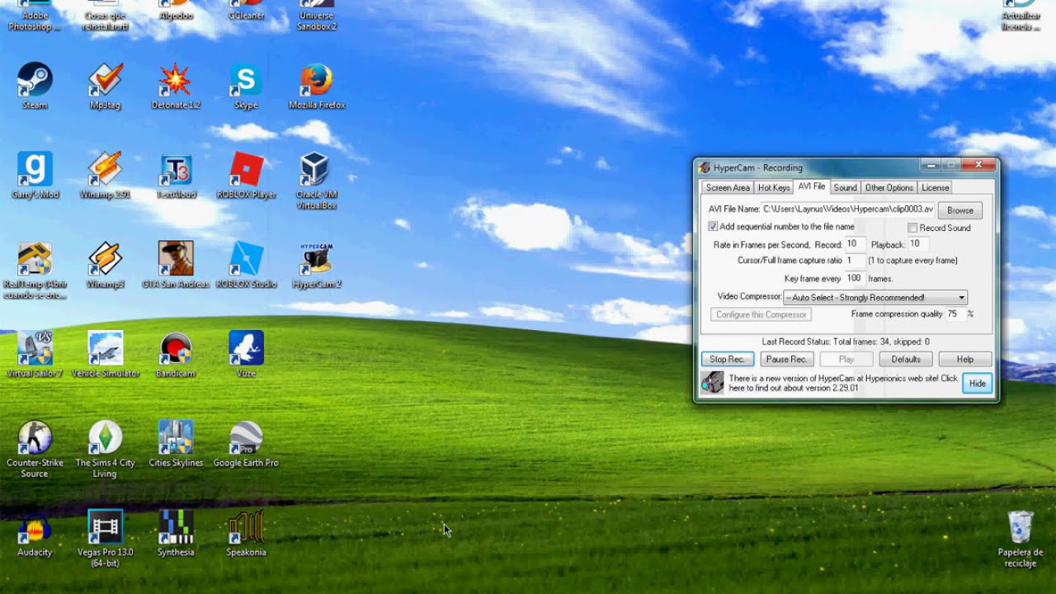The image size is (1056, 594).
Task: Select the Garry's Mod icon
Action: pyautogui.click(x=35, y=175)
